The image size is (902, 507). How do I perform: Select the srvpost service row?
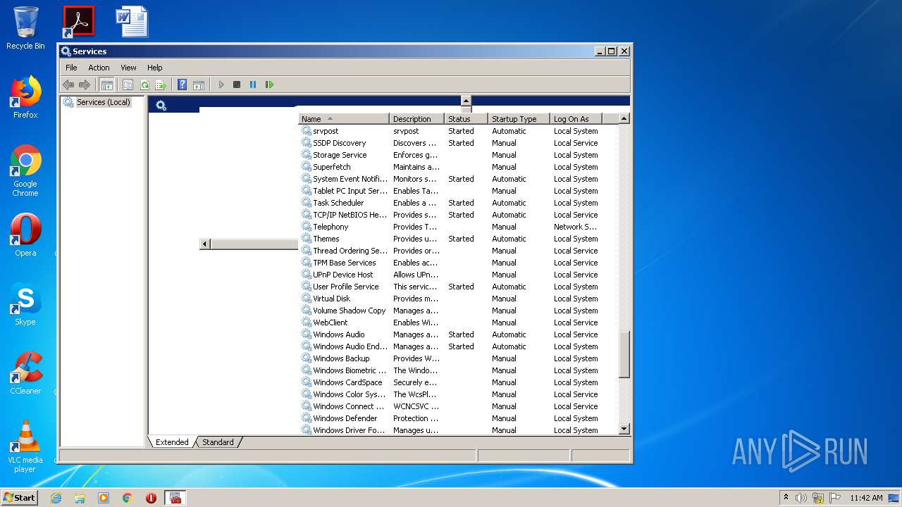pos(458,131)
